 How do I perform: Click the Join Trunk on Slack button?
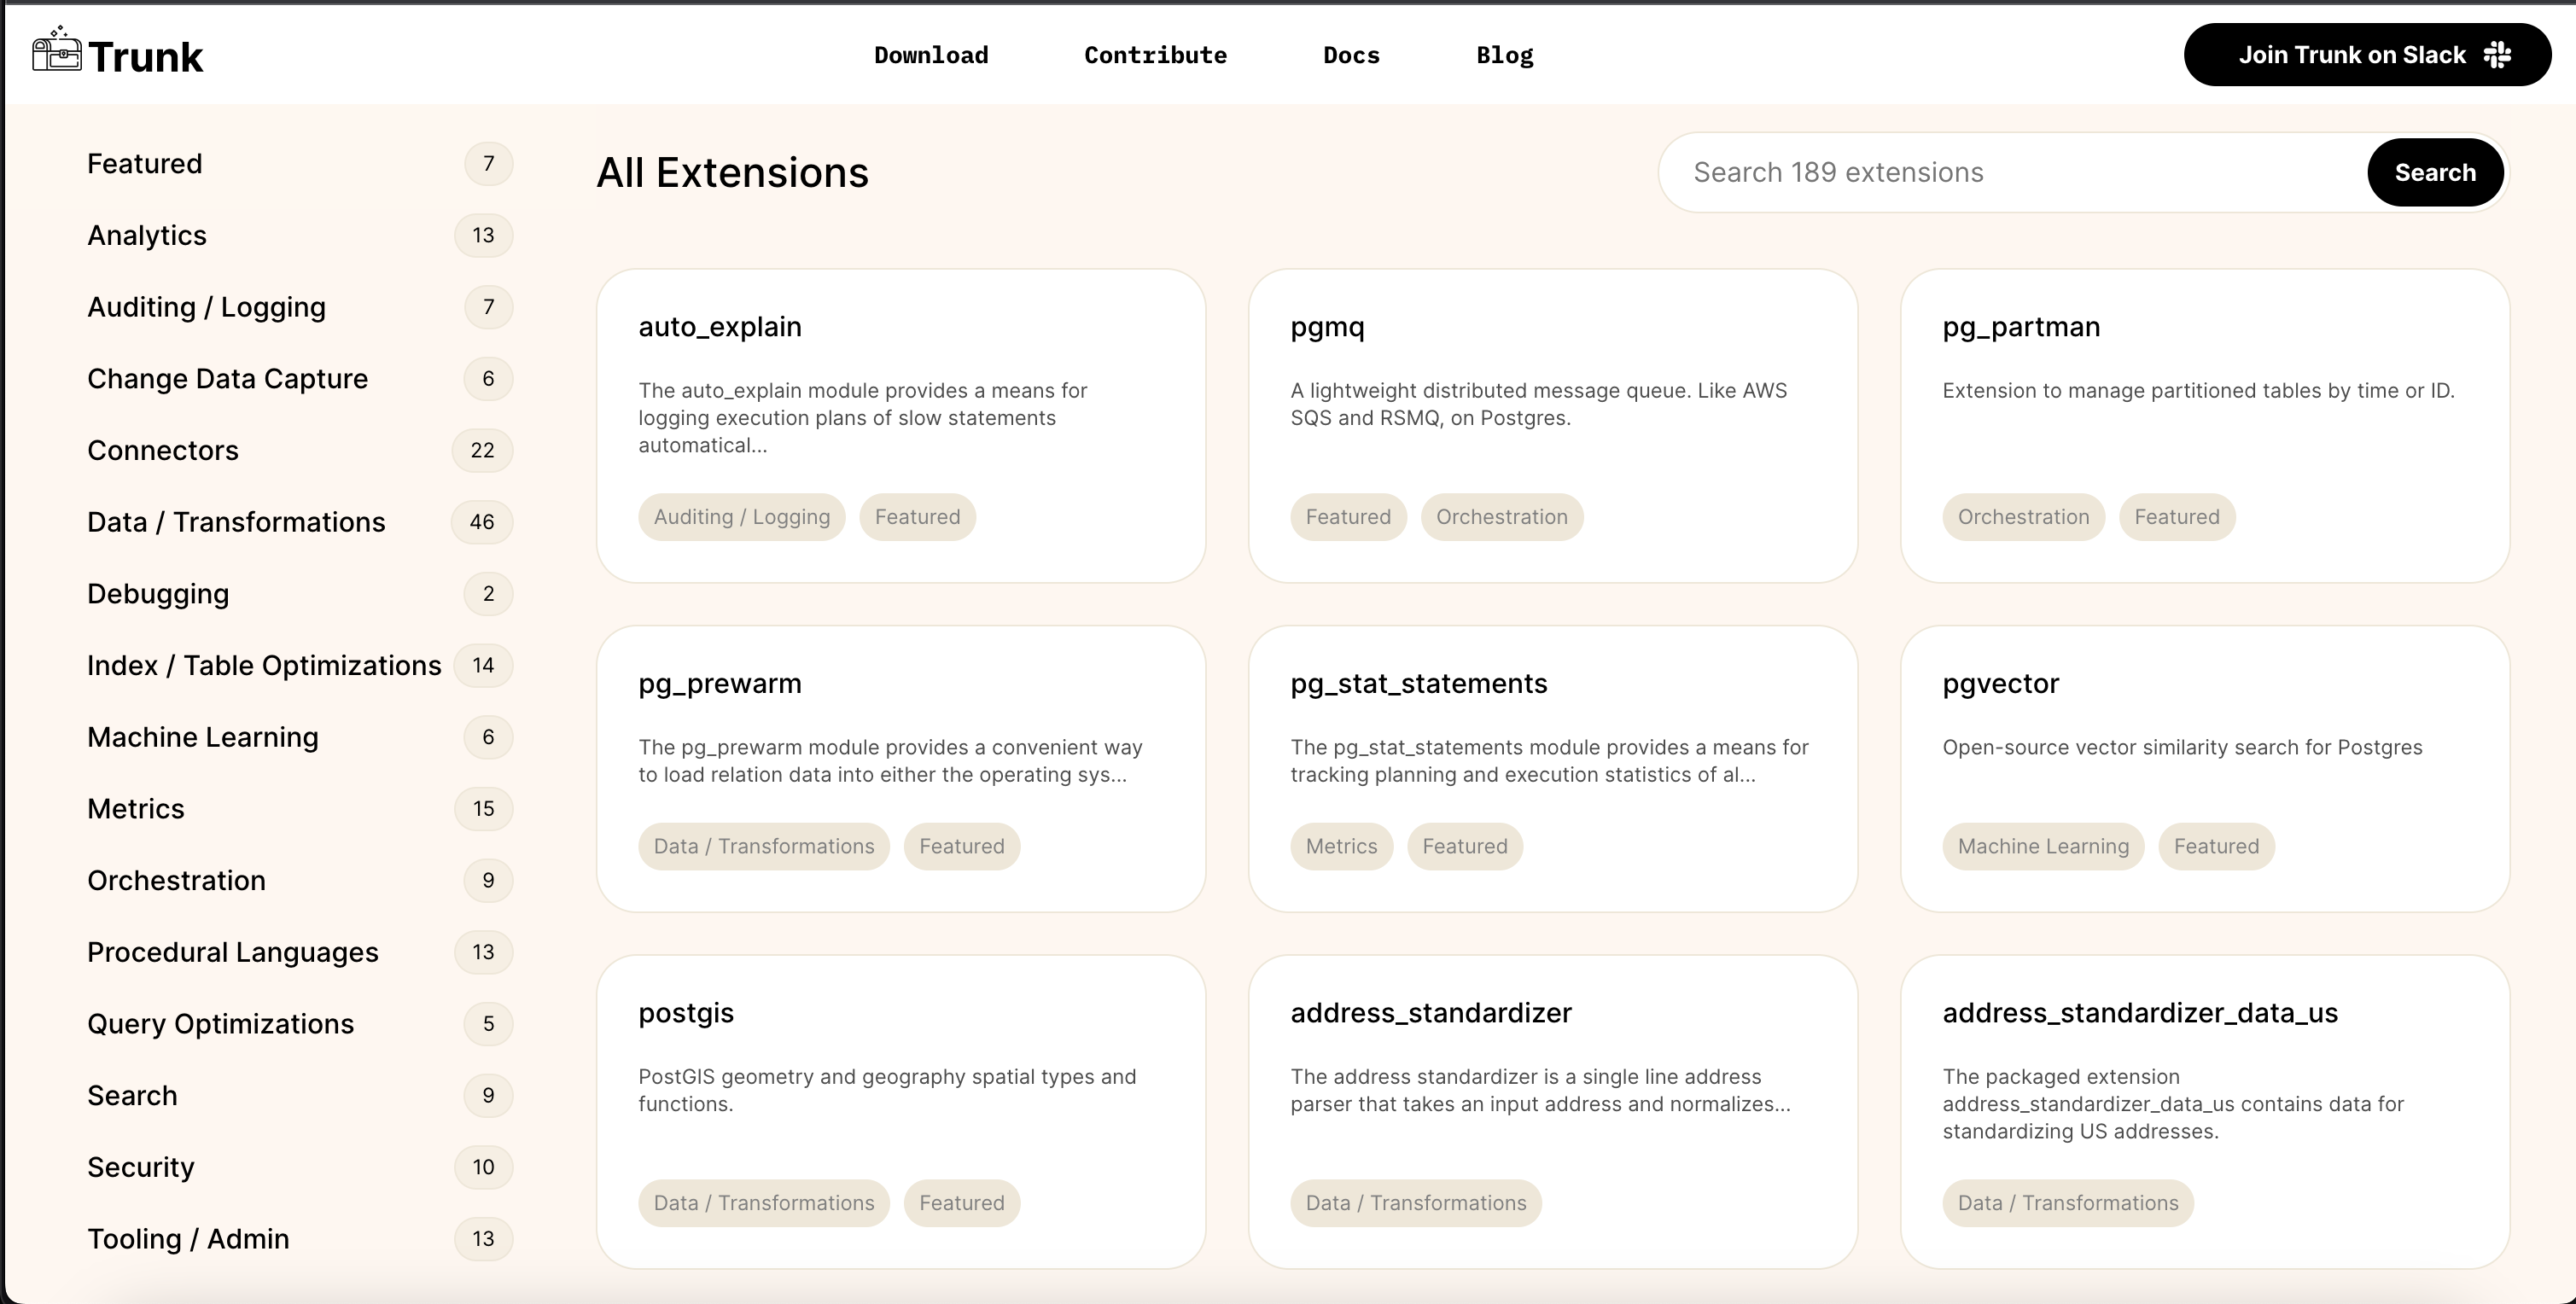pos(2367,55)
